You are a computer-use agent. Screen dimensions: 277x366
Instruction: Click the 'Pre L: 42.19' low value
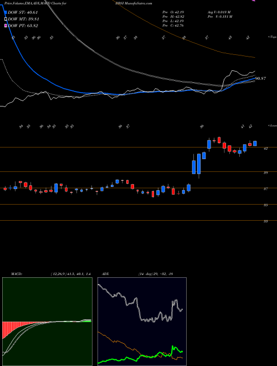(173, 21)
